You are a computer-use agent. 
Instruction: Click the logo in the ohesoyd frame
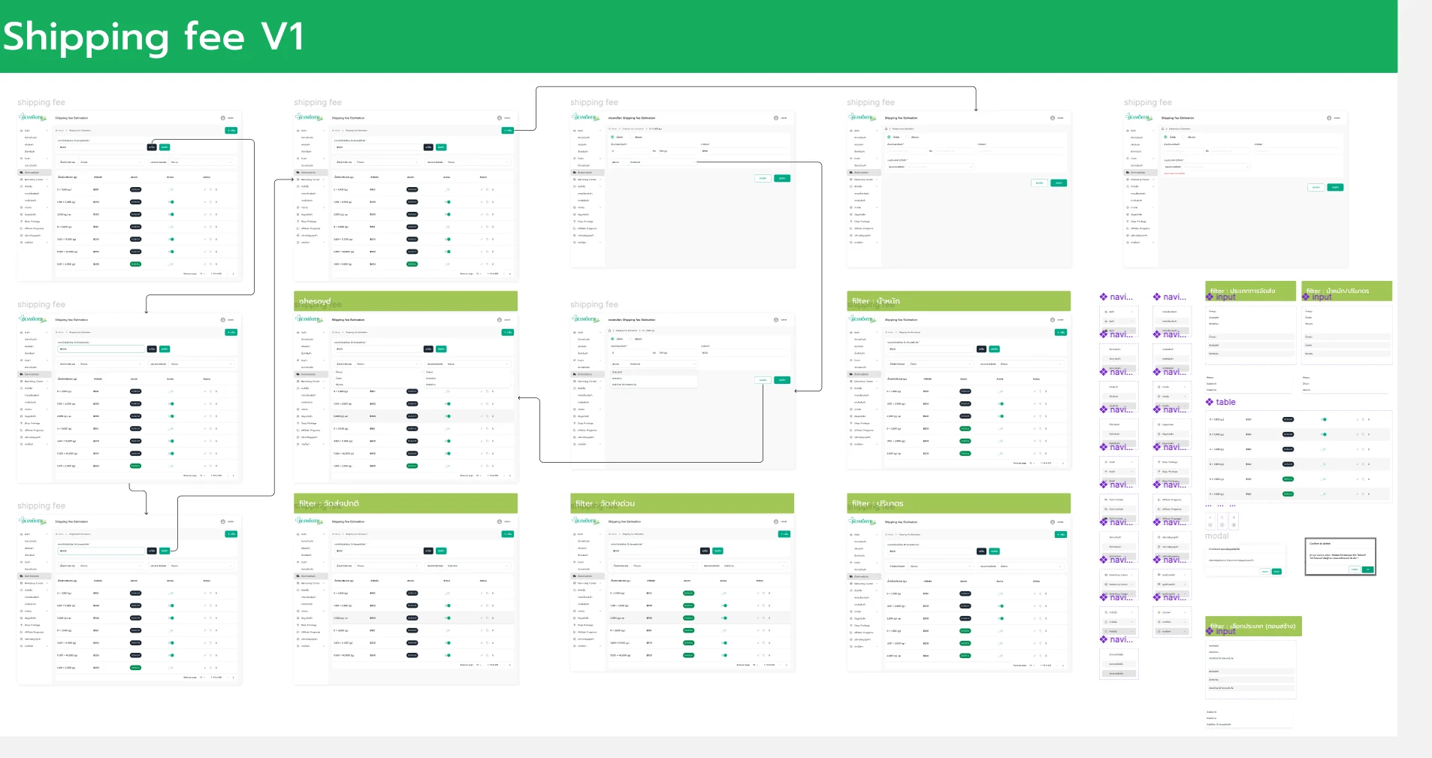pyautogui.click(x=310, y=319)
